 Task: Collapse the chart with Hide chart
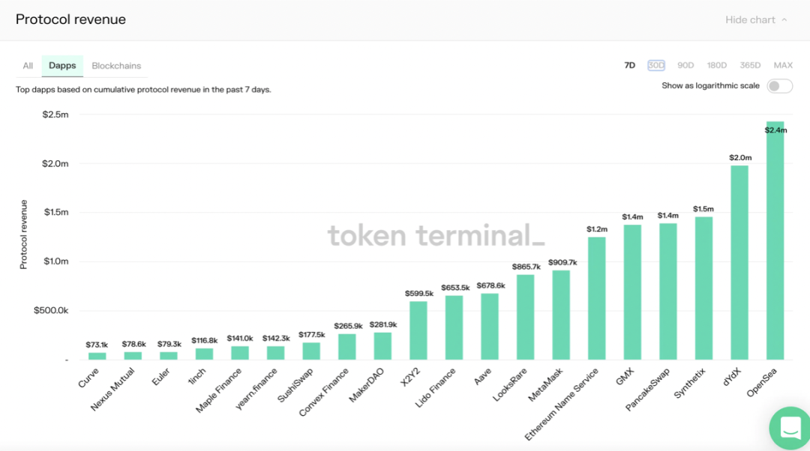coord(756,20)
